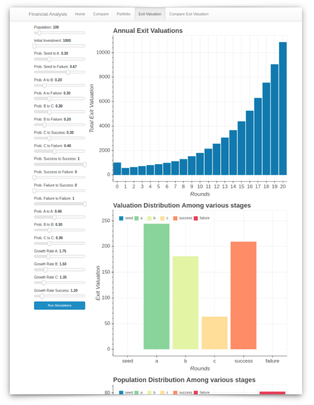Click the pale orange 'c' bar in Valuation Distribution
The width and height of the screenshot is (314, 405).
coord(214,333)
